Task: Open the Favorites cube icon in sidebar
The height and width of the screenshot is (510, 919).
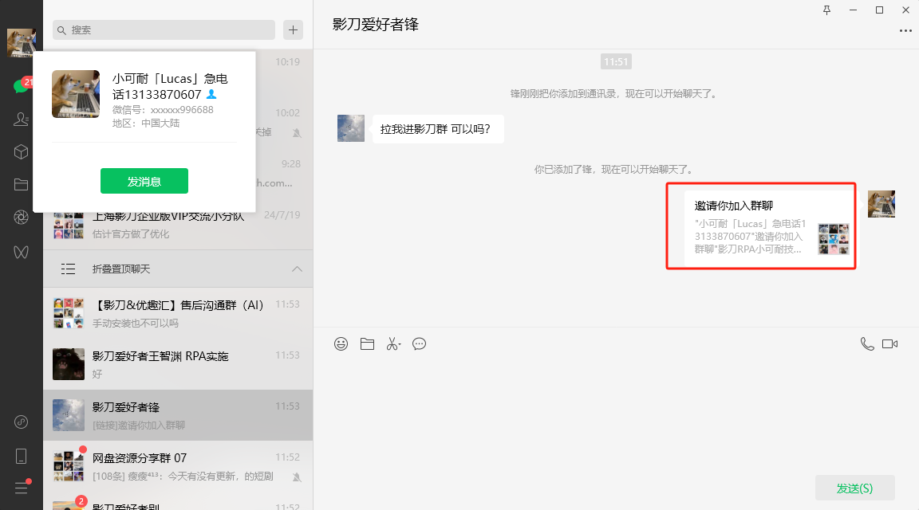Action: [x=21, y=151]
